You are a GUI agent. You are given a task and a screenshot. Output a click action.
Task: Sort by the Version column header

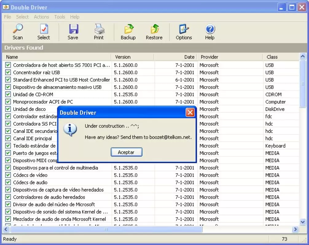point(133,57)
